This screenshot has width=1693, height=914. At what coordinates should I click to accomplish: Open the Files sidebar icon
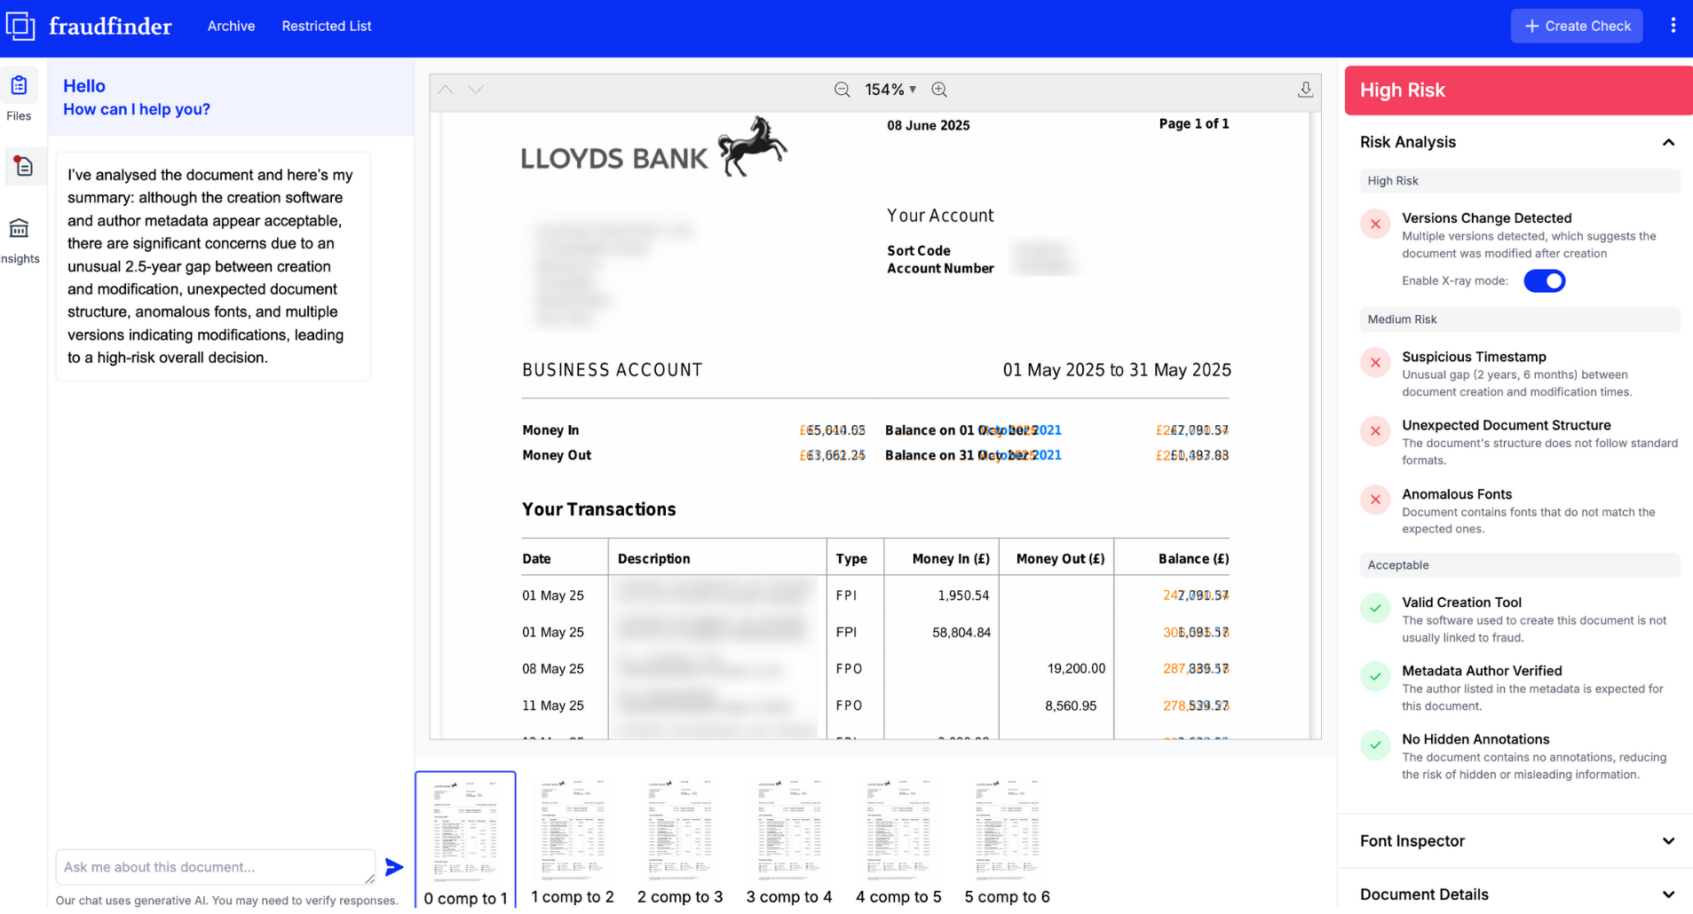pyautogui.click(x=19, y=86)
